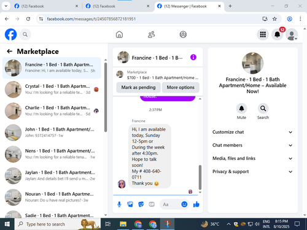Click Francine's avatar beside her message
The height and width of the screenshot is (230, 307).
point(122,184)
